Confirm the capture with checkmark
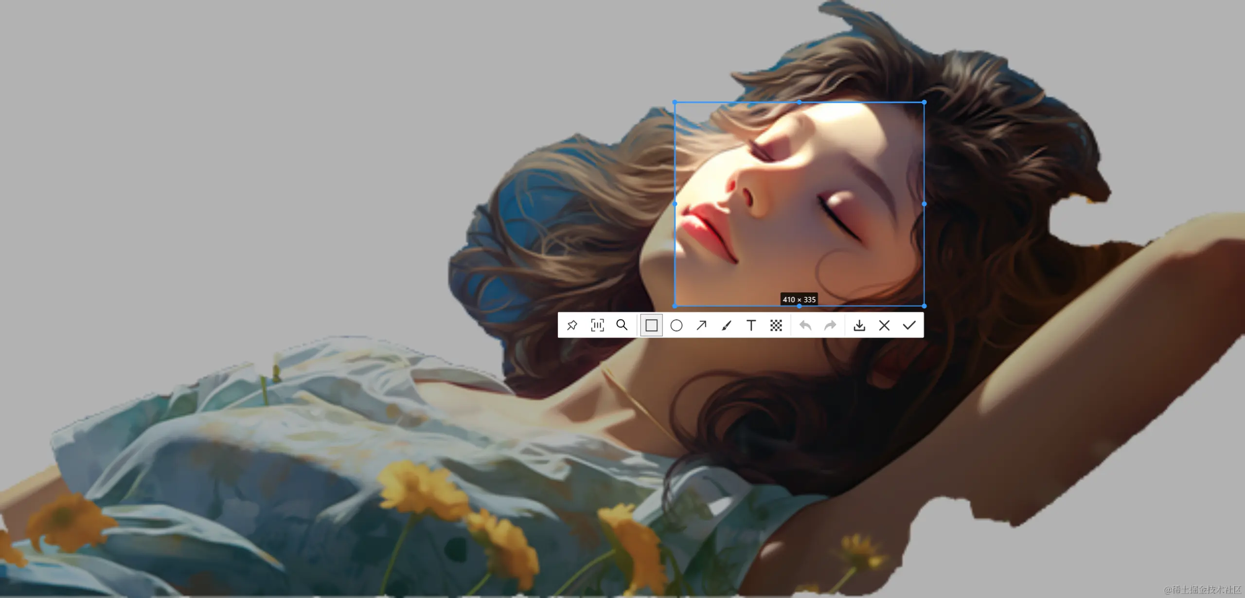Screen dimensions: 1245x598 tap(909, 325)
